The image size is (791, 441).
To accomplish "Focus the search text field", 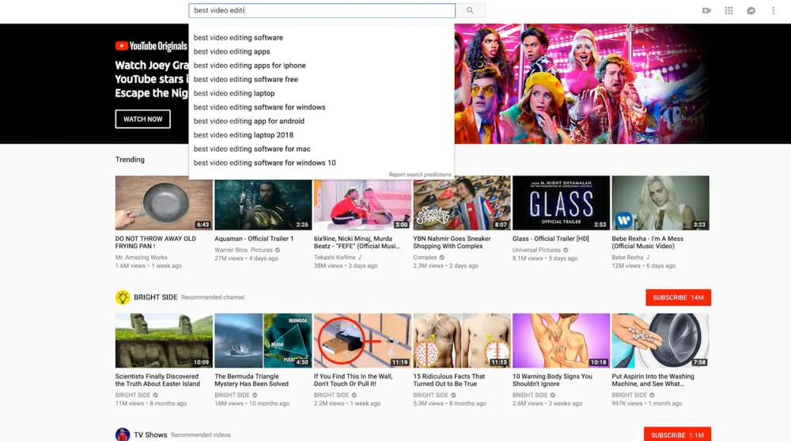I will 321,11.
